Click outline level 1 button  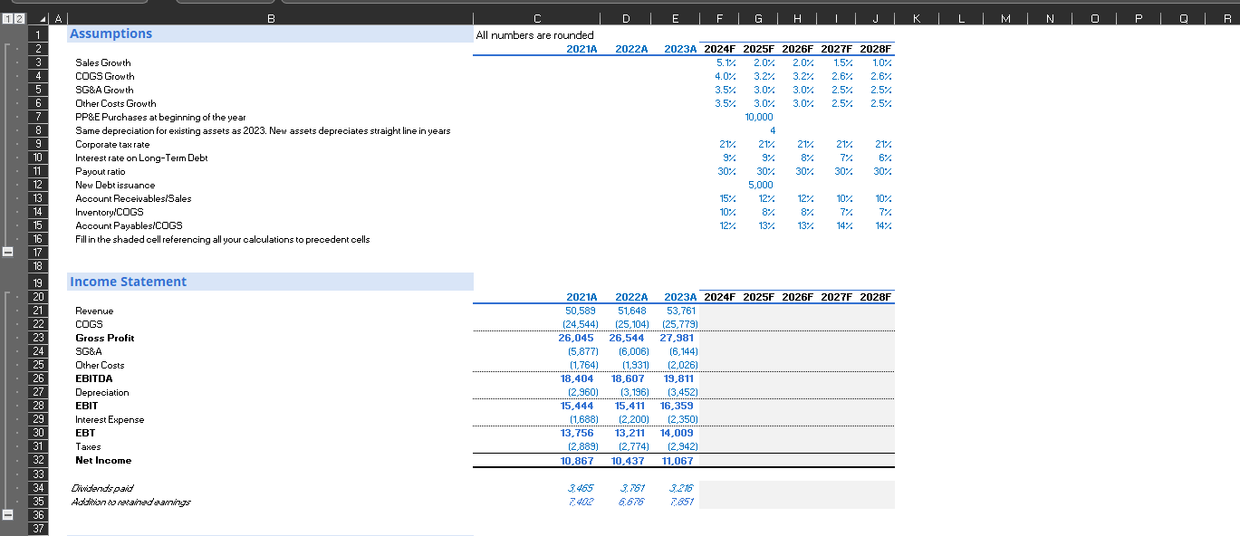[x=11, y=16]
